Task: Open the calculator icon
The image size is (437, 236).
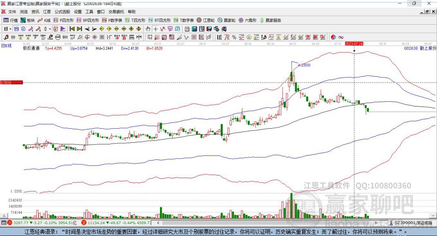Action: (x=195, y=29)
